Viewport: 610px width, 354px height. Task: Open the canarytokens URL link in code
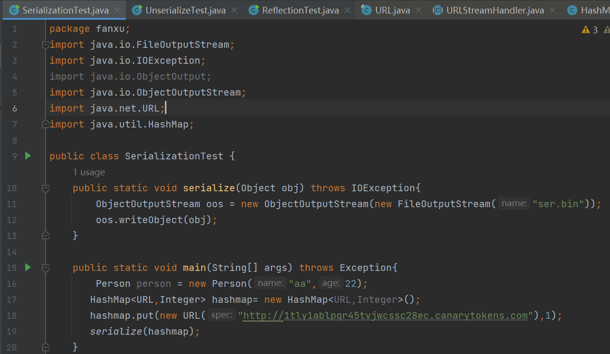(386, 316)
